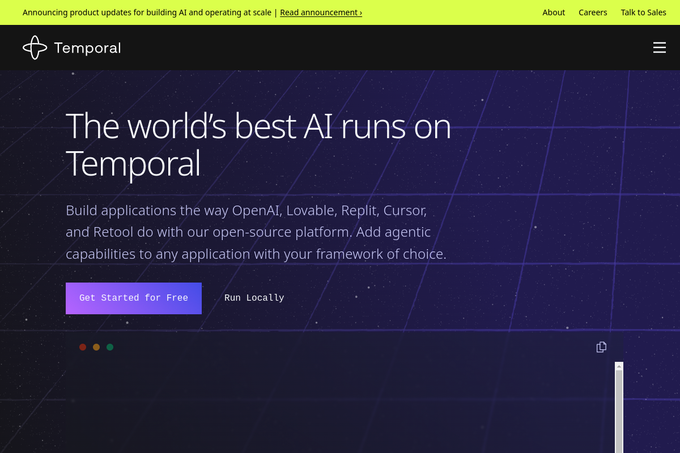Screen dimensions: 680x453
Task: Click the Temporal logo
Action: click(x=72, y=48)
